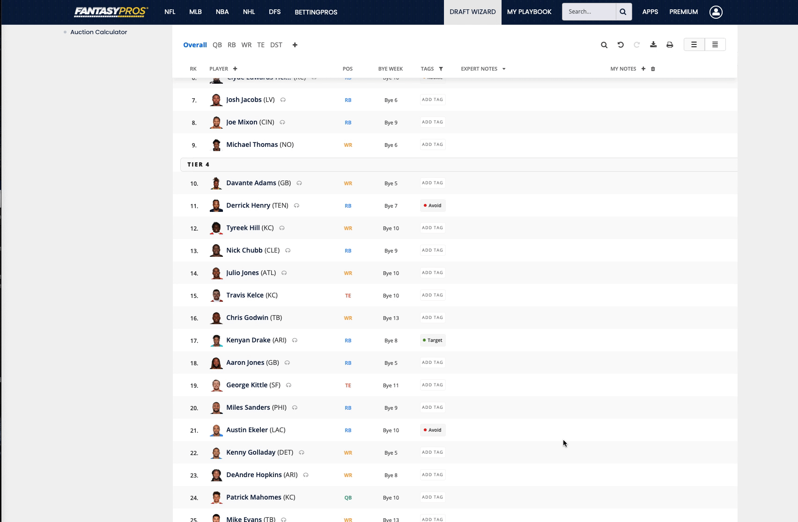Image resolution: width=798 pixels, height=522 pixels.
Task: Switch to the RB tab
Action: [x=232, y=45]
